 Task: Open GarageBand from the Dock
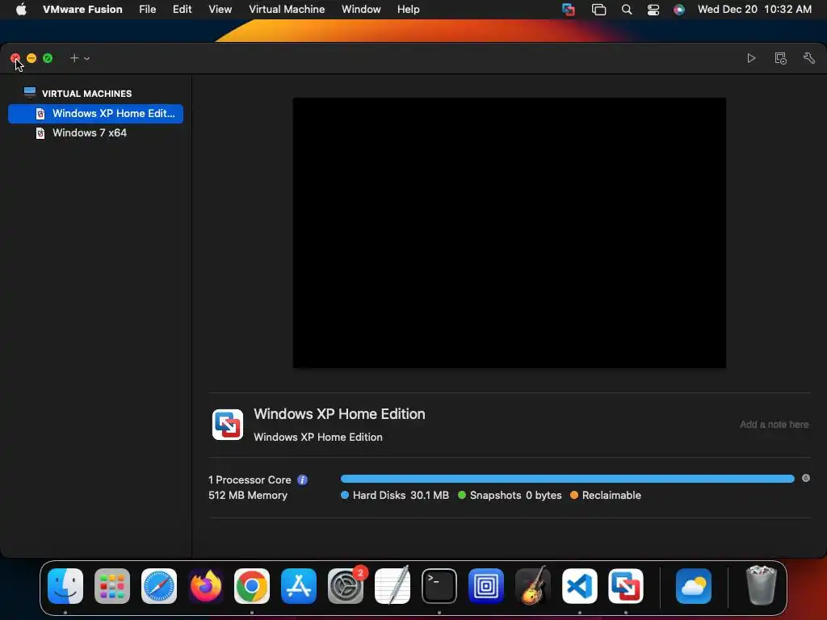tap(533, 586)
